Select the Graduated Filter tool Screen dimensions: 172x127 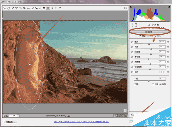click(44, 8)
